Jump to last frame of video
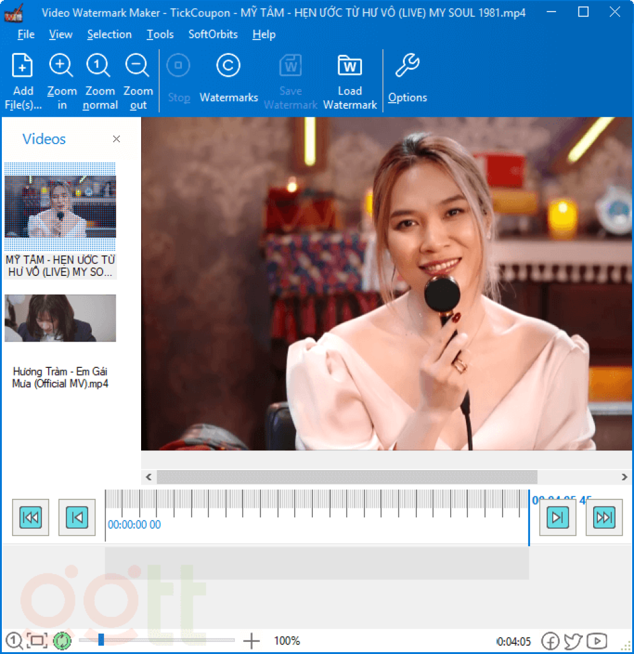The image size is (634, 654). [604, 517]
